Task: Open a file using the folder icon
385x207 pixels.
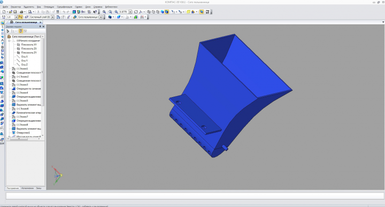Action: click(11, 12)
